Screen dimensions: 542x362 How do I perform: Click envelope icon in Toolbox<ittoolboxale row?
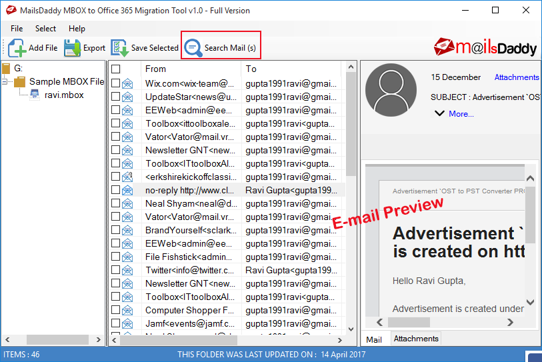pos(127,124)
